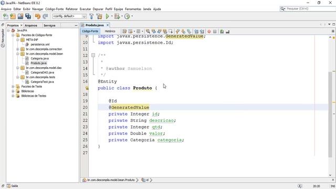
Task: Switch to the Histórico view button
Action: point(110,31)
